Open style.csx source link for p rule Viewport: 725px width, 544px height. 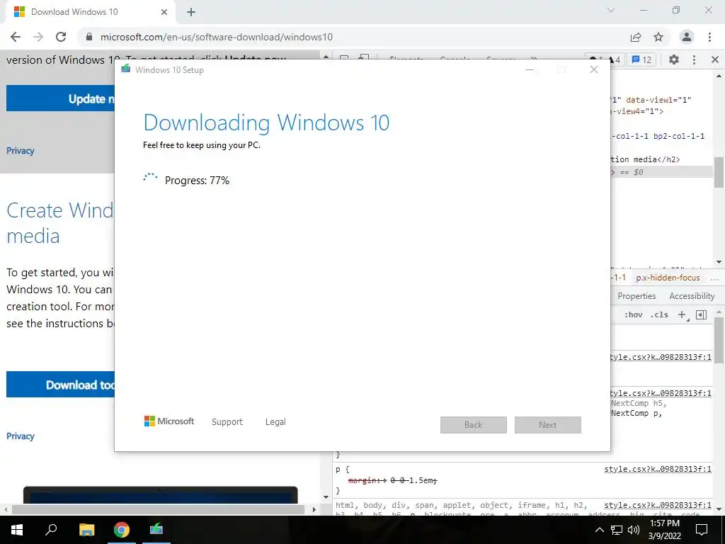point(658,469)
